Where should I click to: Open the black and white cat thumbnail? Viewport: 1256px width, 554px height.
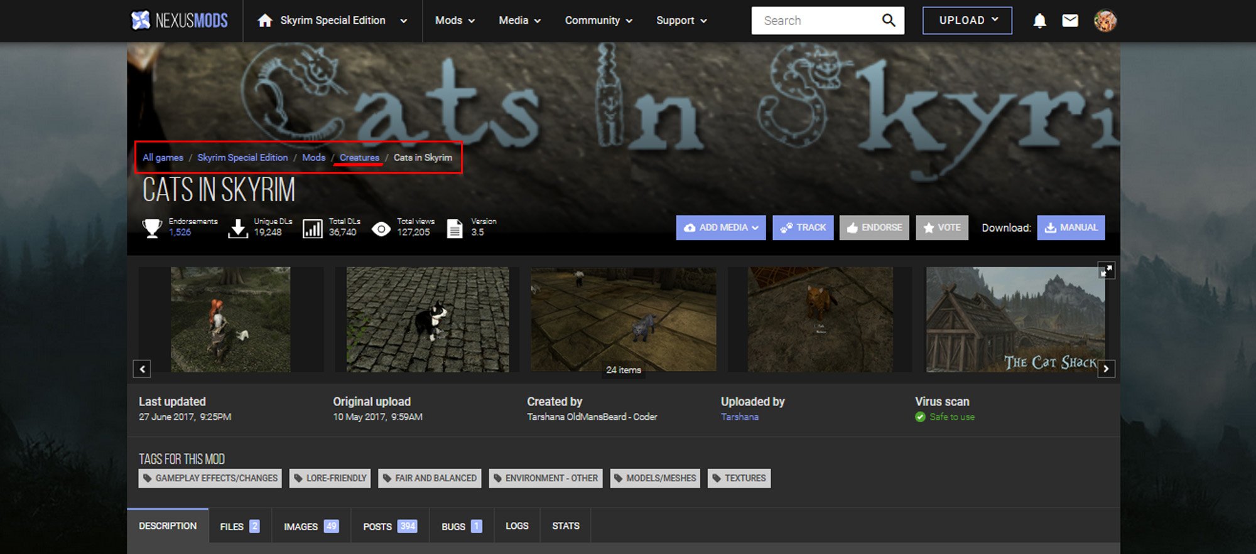click(x=428, y=319)
